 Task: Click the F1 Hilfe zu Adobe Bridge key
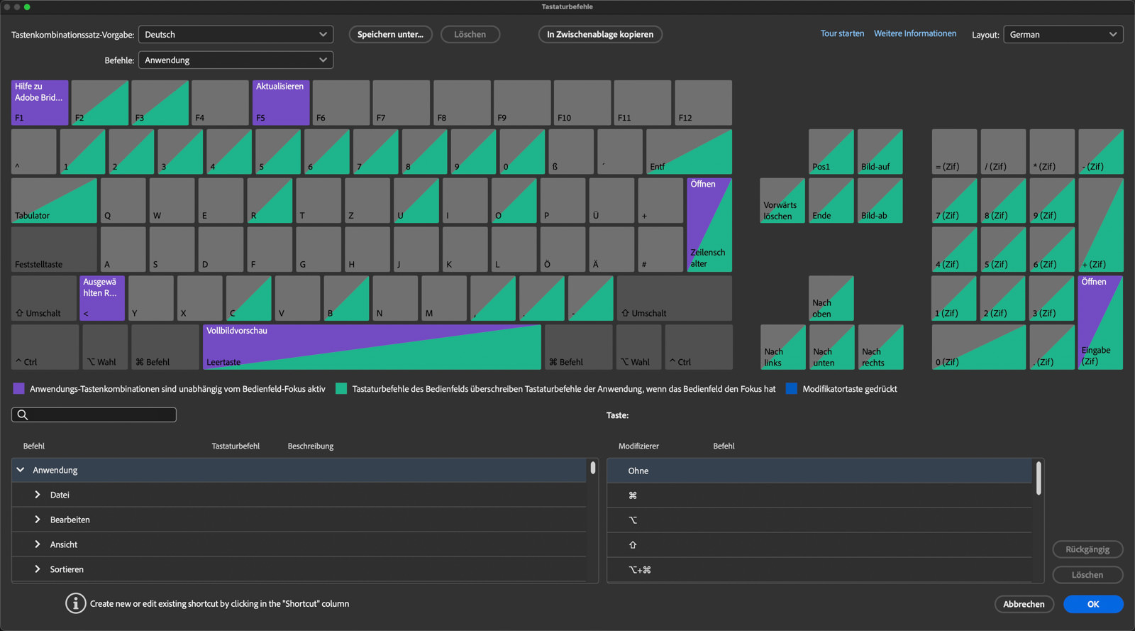click(40, 103)
